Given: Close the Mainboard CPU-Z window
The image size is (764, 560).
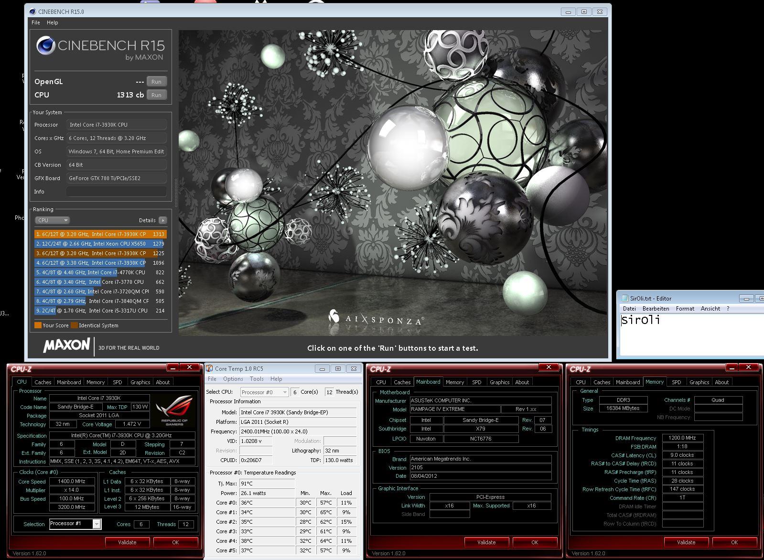Looking at the screenshot, I should coord(549,367).
